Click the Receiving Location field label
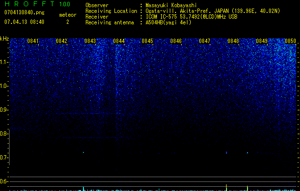The width and height of the screenshot is (300, 191). (x=111, y=11)
